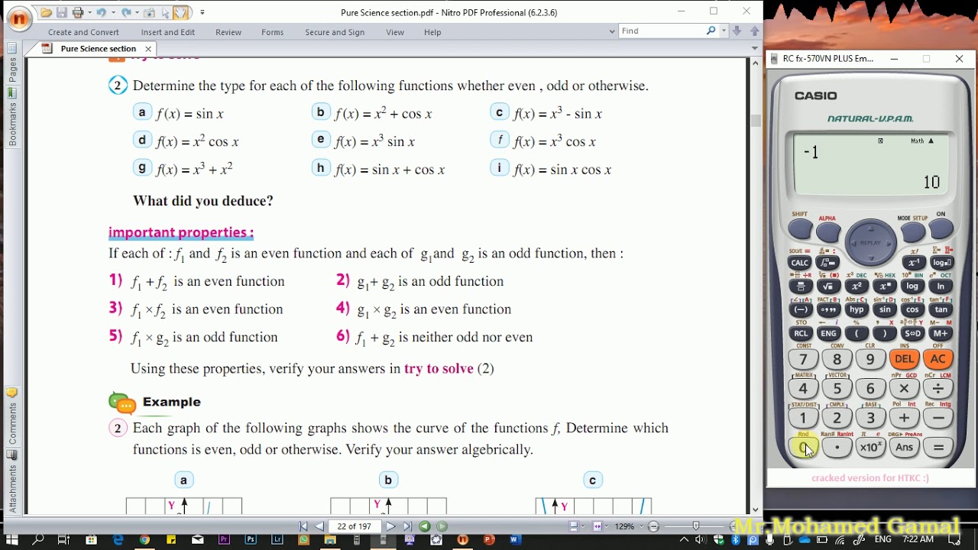Open file via folder icon in Nitro toolbar

pyautogui.click(x=46, y=12)
